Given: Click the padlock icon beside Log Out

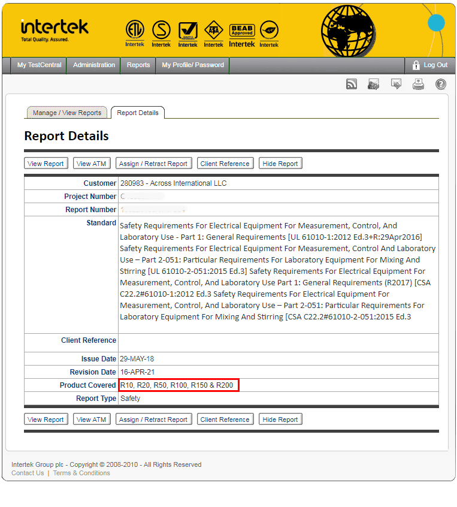Looking at the screenshot, I should (416, 65).
